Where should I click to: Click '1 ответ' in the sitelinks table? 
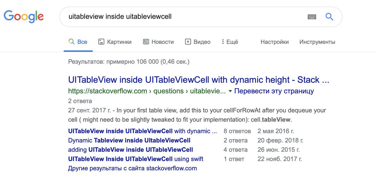(234, 159)
